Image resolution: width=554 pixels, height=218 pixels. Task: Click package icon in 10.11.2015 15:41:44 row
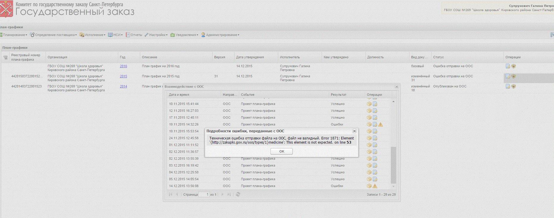click(x=369, y=104)
